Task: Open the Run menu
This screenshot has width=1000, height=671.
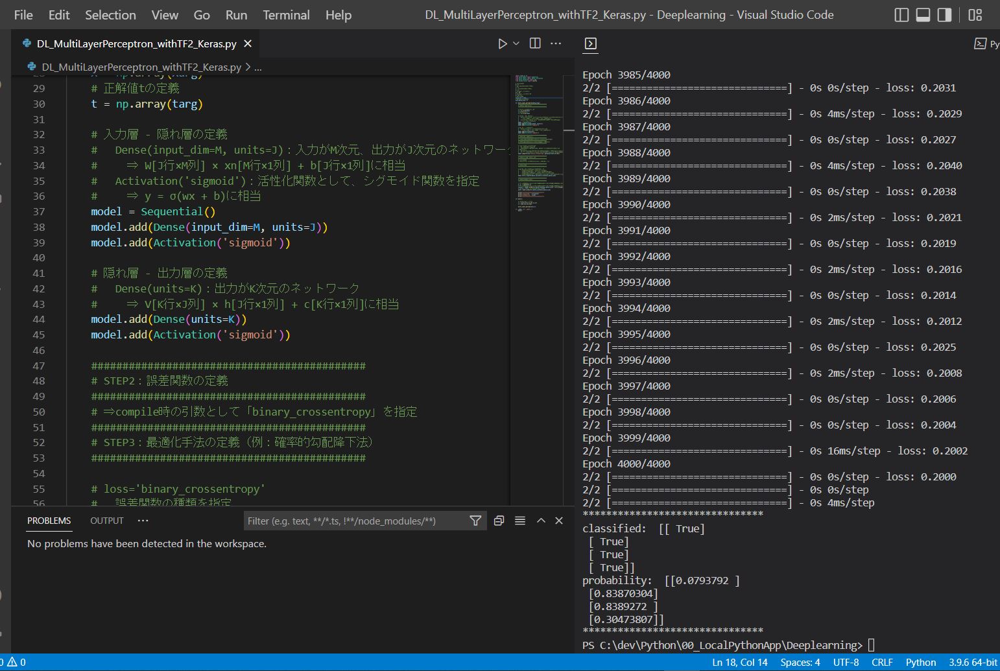Action: click(x=236, y=15)
